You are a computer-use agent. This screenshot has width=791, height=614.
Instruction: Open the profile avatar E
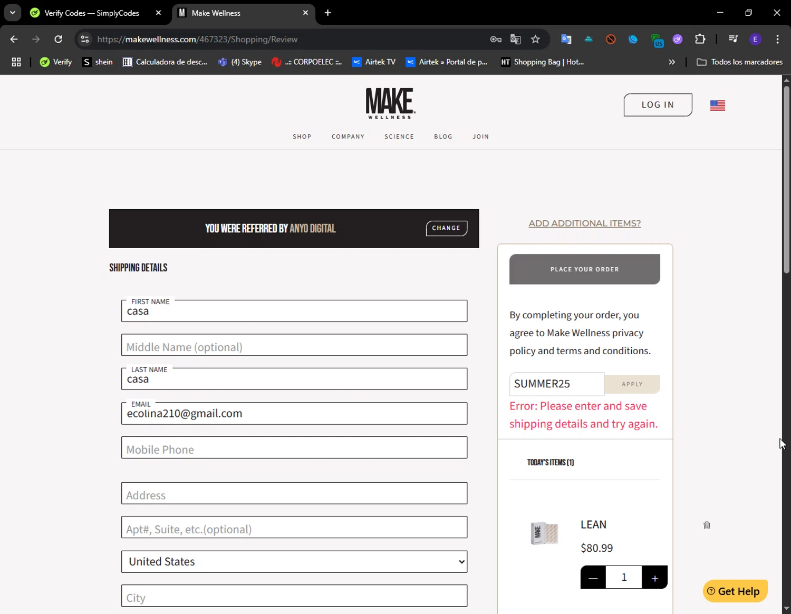pyautogui.click(x=755, y=39)
